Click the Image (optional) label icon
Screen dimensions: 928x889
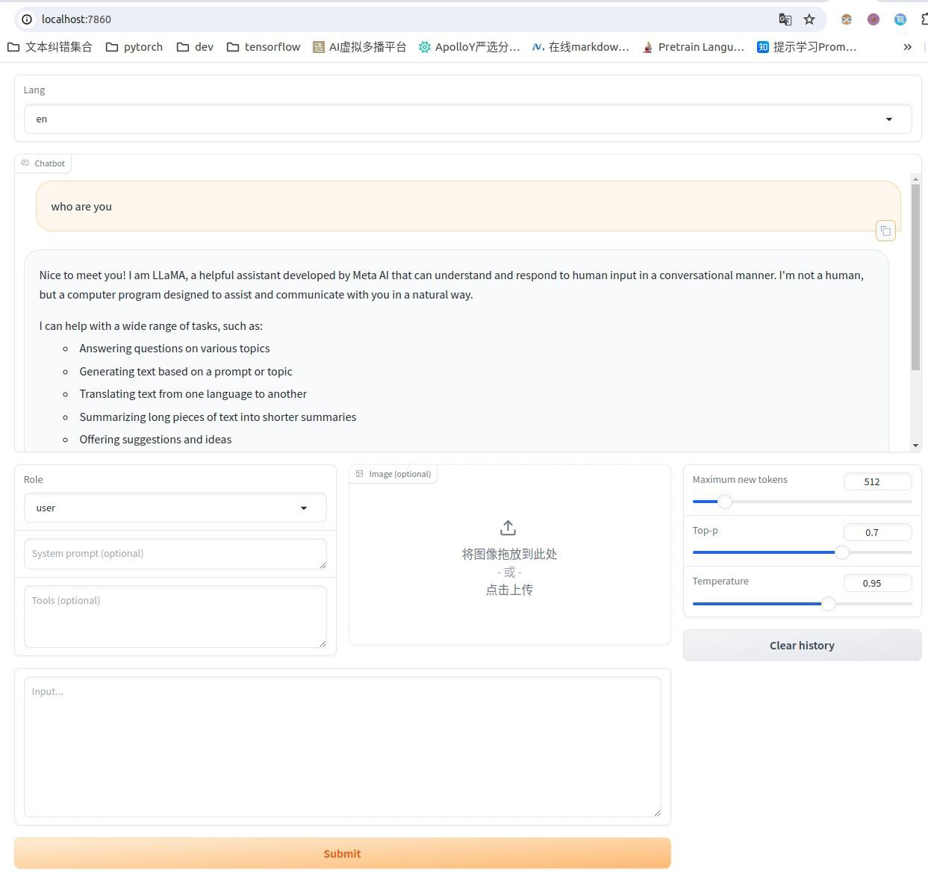[x=360, y=473]
